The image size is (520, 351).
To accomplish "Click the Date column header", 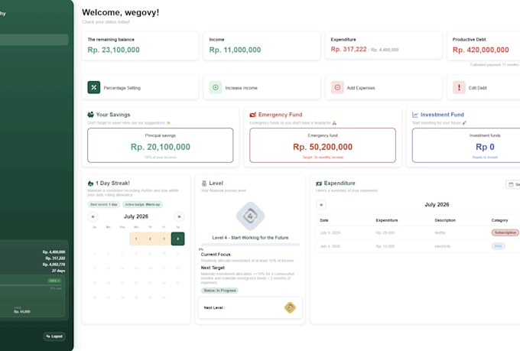I will pyautogui.click(x=324, y=220).
